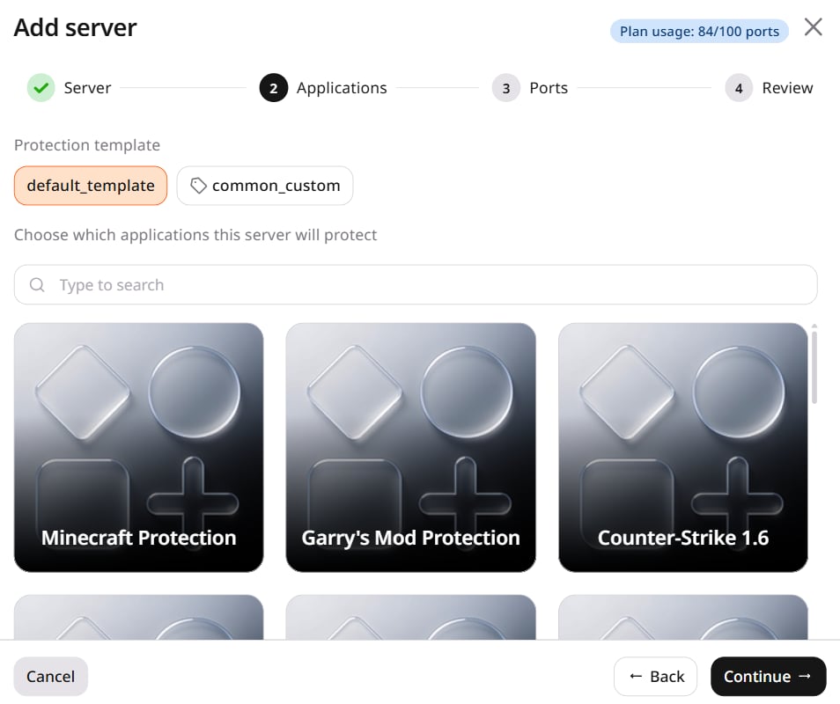Image resolution: width=840 pixels, height=704 pixels.
Task: Click 'Choose which applications' description text
Action: pyautogui.click(x=195, y=235)
